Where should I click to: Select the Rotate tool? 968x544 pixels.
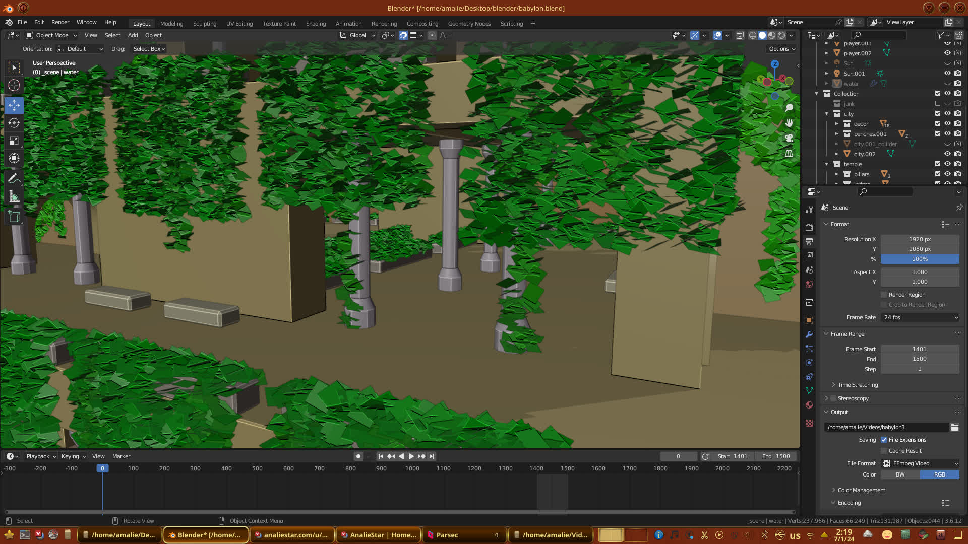[14, 123]
